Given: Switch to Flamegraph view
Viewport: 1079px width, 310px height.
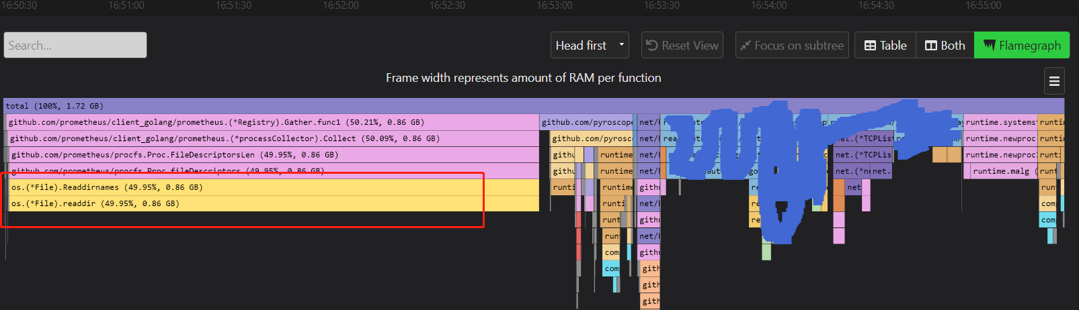Looking at the screenshot, I should [x=1022, y=45].
